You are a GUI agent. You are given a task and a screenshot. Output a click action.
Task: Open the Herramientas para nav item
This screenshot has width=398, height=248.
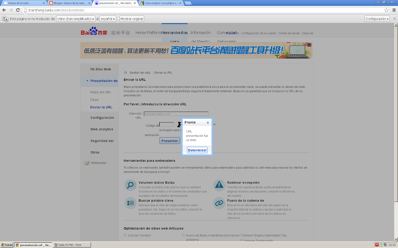coord(174,32)
